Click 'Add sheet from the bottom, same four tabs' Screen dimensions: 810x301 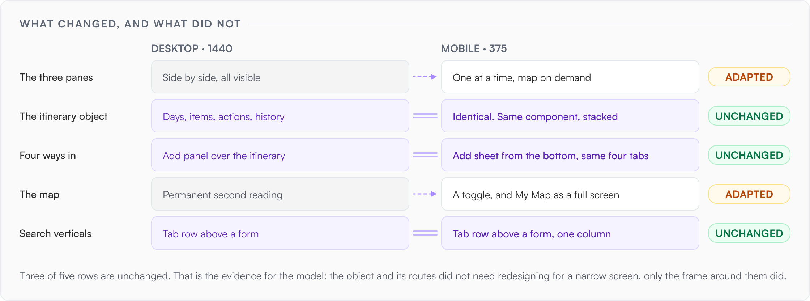[x=570, y=155]
